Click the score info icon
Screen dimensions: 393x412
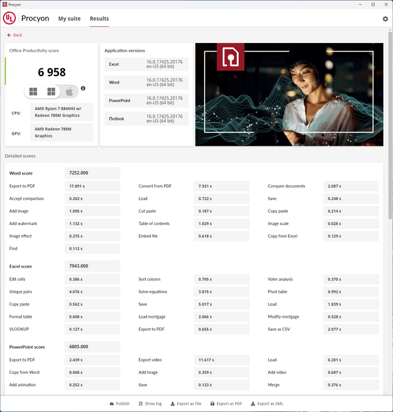83,89
